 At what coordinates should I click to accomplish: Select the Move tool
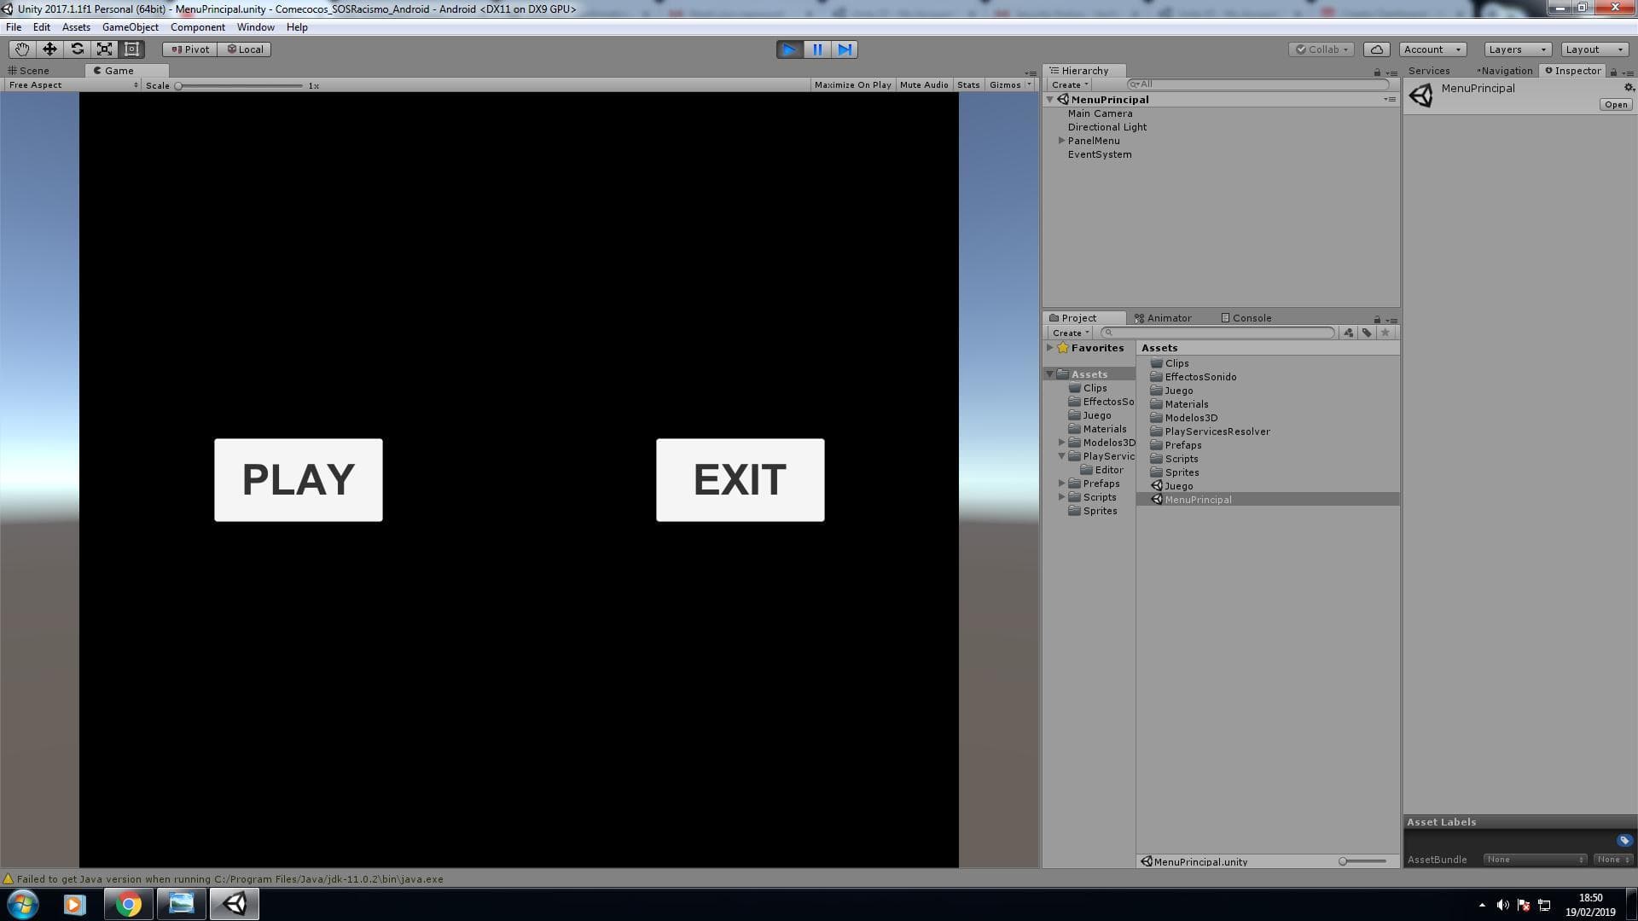49,49
